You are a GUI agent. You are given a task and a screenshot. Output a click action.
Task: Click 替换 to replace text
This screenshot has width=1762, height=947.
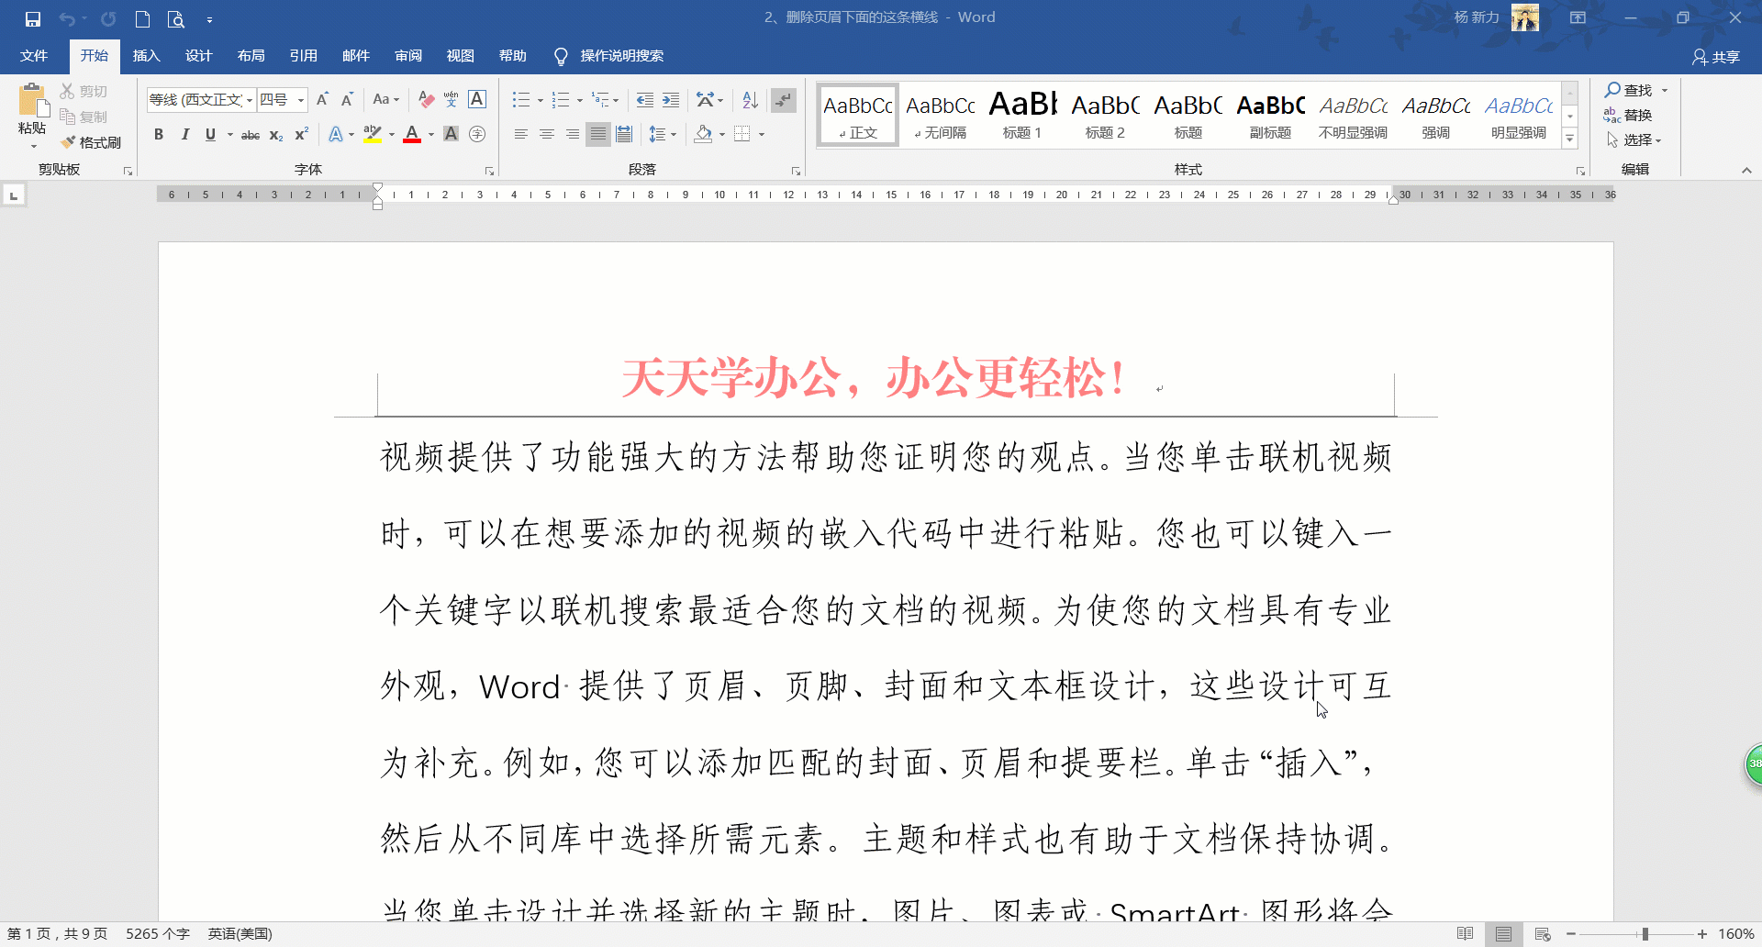[x=1628, y=115]
